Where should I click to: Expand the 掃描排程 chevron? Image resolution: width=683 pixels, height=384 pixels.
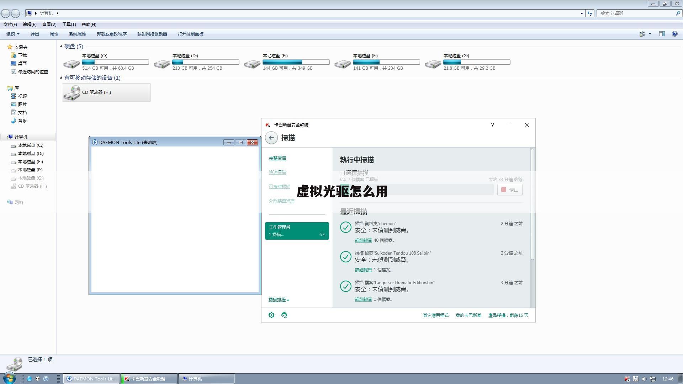pyautogui.click(x=288, y=300)
